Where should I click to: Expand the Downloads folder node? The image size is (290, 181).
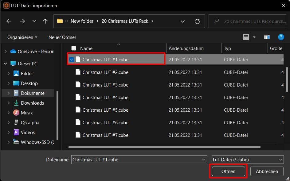pos(9,103)
